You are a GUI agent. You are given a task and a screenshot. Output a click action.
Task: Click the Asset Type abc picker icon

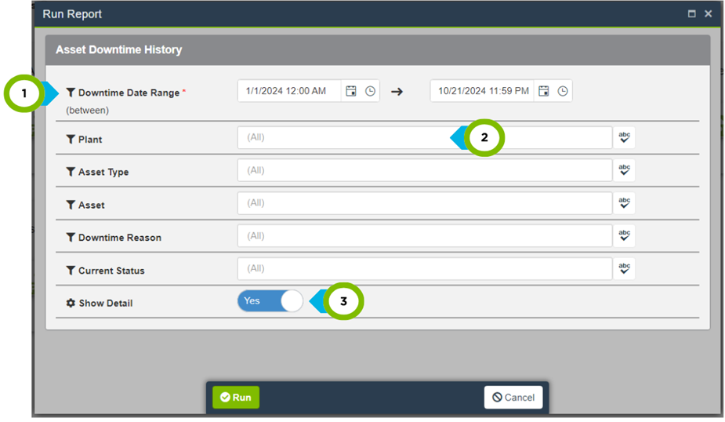pyautogui.click(x=624, y=170)
